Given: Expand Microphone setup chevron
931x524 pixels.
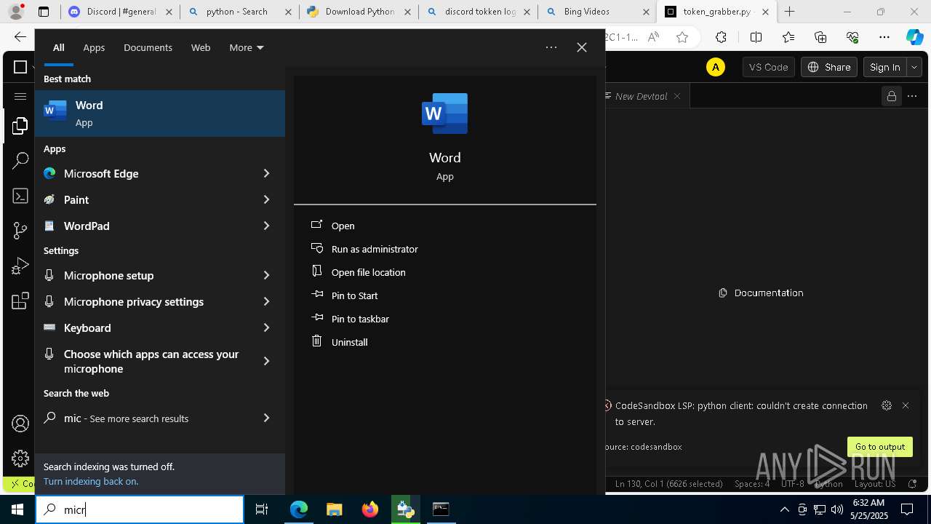Looking at the screenshot, I should coord(266,275).
